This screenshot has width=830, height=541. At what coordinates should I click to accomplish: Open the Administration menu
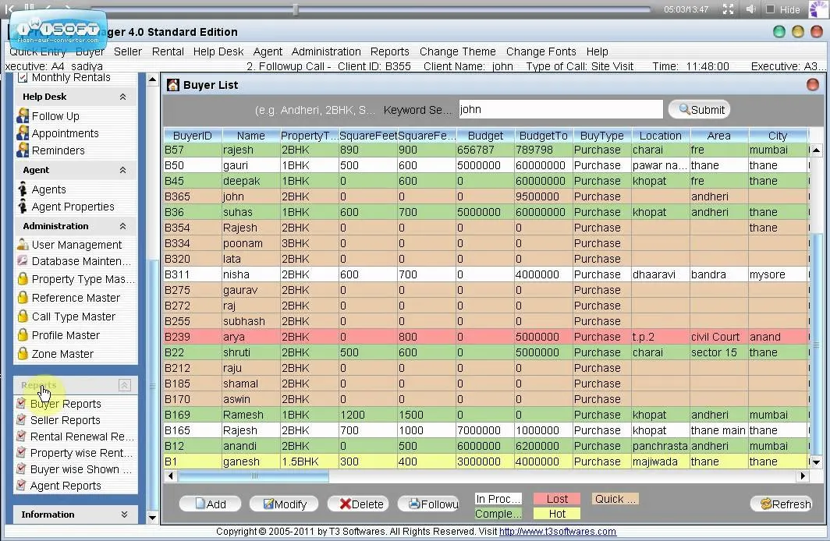click(x=326, y=51)
